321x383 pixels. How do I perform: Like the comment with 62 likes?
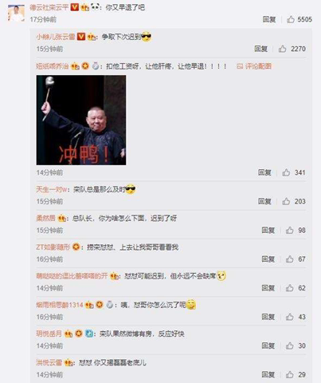[x=290, y=288]
